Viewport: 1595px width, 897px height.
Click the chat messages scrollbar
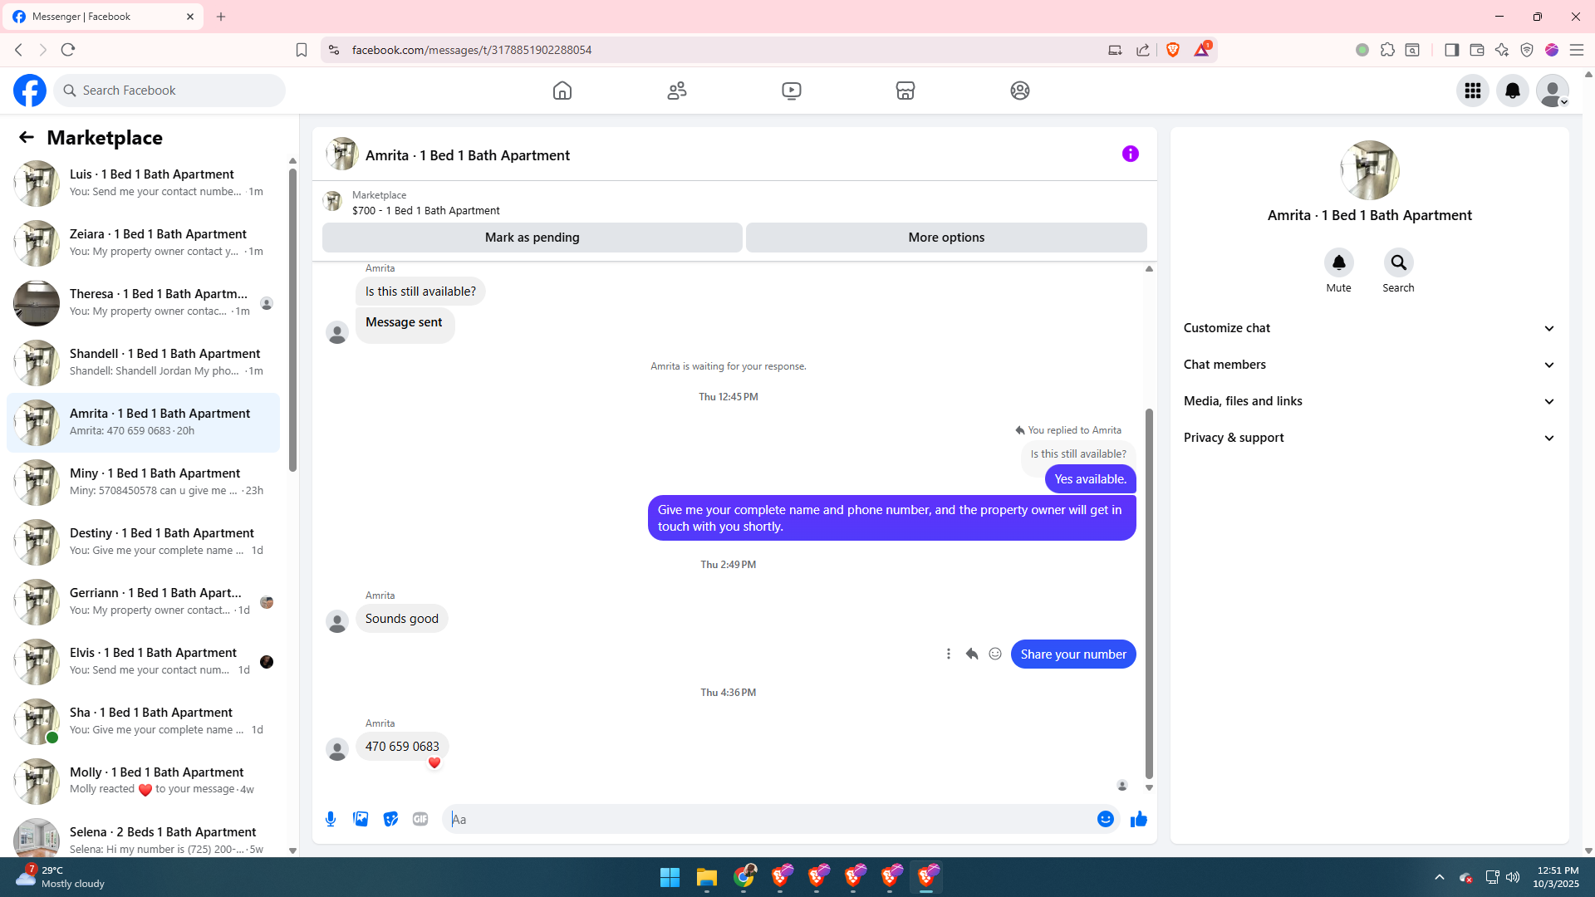1150,593
